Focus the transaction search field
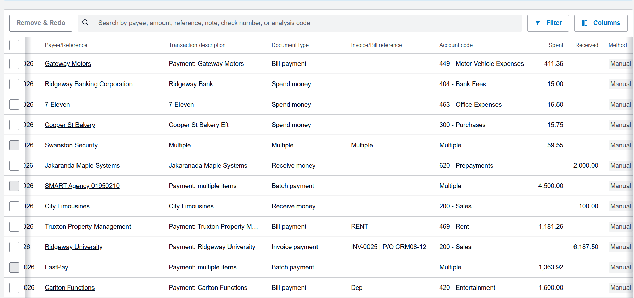 click(x=300, y=23)
